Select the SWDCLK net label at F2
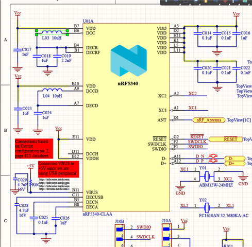This screenshot has width=252, height=247. 197,142
